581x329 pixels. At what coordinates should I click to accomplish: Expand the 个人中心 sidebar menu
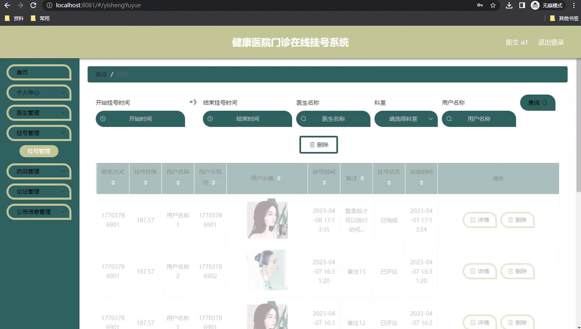[x=39, y=92]
